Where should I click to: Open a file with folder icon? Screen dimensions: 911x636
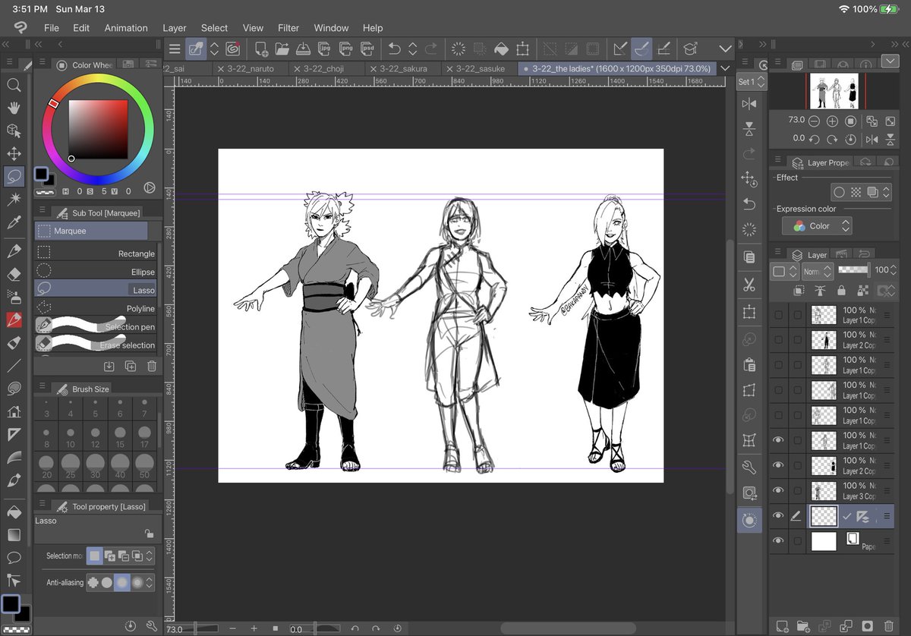click(282, 49)
